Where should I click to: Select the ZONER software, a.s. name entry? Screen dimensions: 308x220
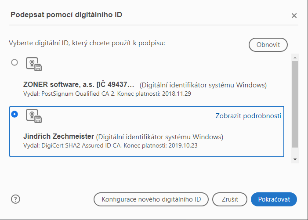pos(78,85)
